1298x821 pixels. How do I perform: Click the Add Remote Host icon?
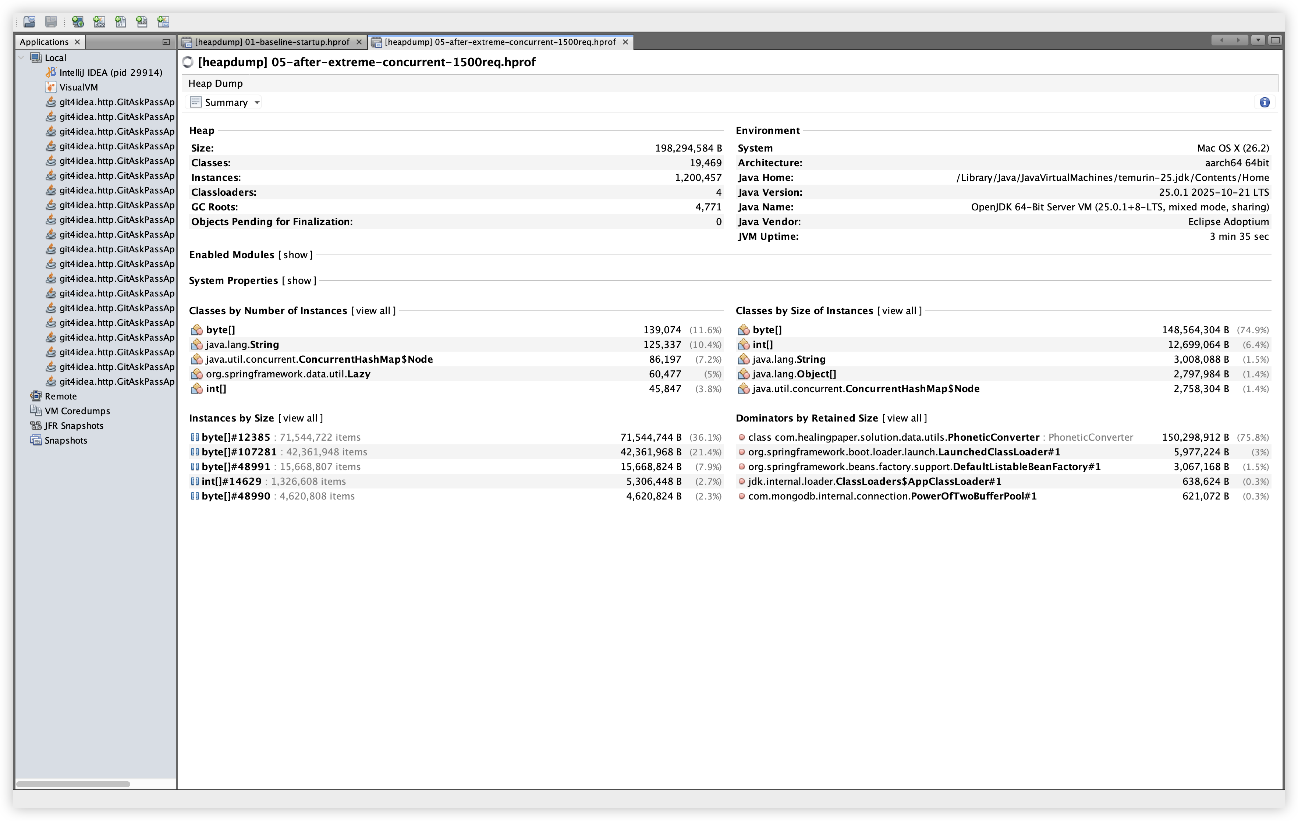pos(78,22)
